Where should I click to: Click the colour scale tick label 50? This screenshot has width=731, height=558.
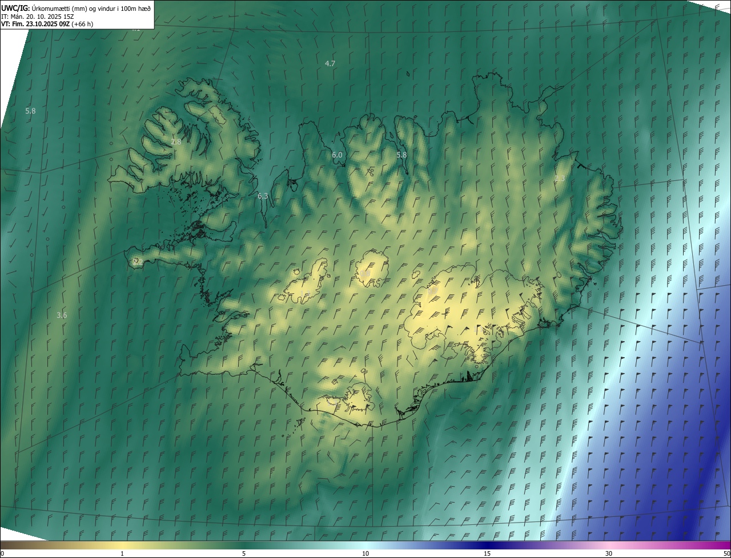tap(726, 553)
